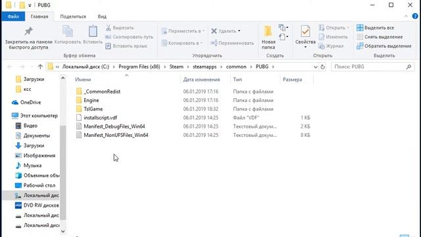Click the Forward navigation arrow
421x237 pixels.
(x=22, y=66)
